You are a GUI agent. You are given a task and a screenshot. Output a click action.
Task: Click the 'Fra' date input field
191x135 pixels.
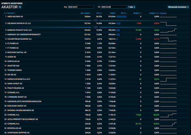coord(81,7)
